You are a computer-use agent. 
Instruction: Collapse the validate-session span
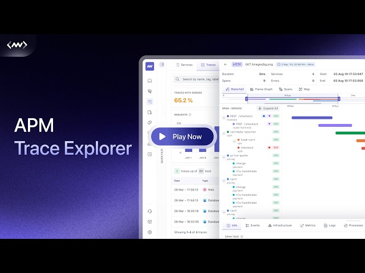point(224,134)
